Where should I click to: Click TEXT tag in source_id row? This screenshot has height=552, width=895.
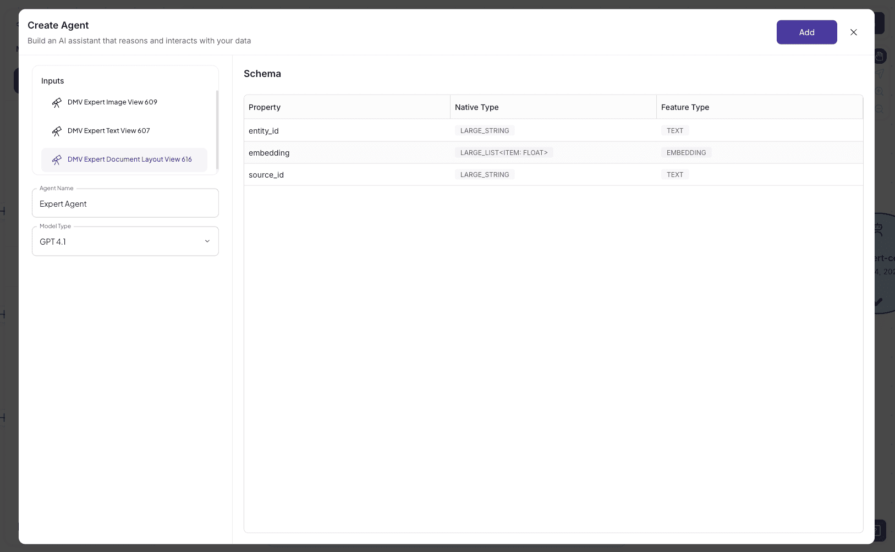[x=675, y=175]
